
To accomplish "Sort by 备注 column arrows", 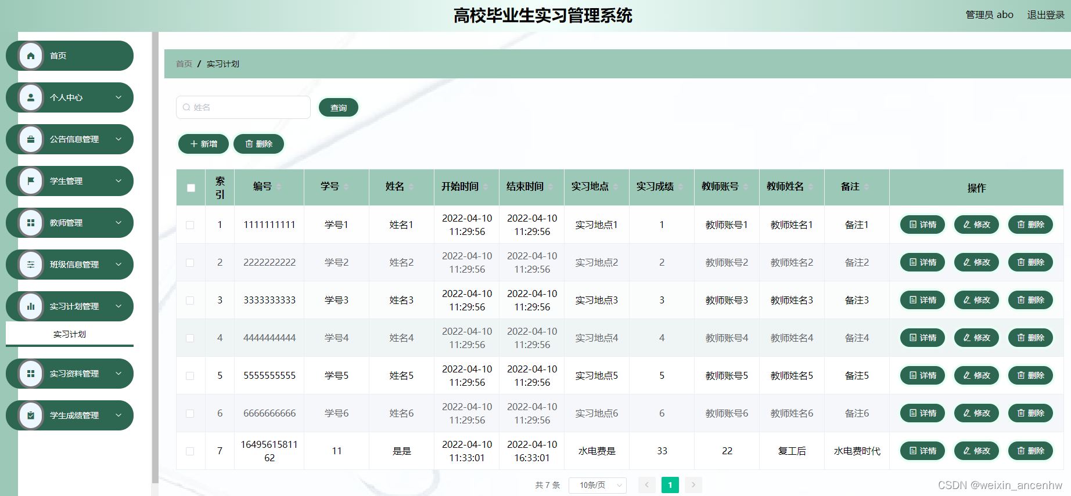I will click(867, 187).
